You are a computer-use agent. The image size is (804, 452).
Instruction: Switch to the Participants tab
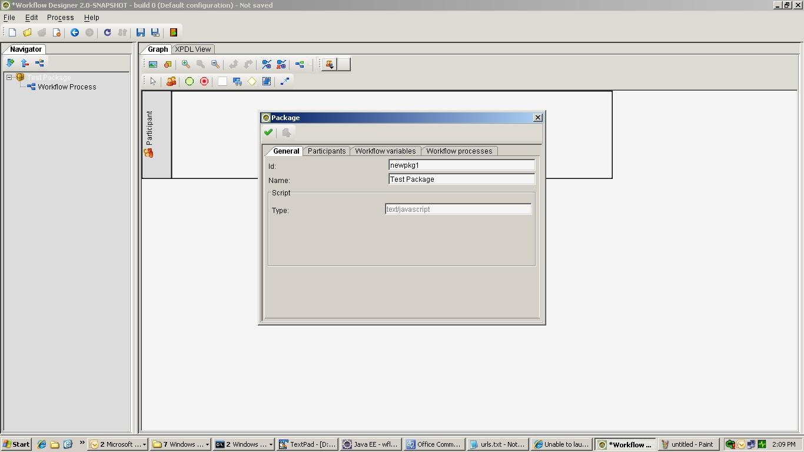[326, 151]
